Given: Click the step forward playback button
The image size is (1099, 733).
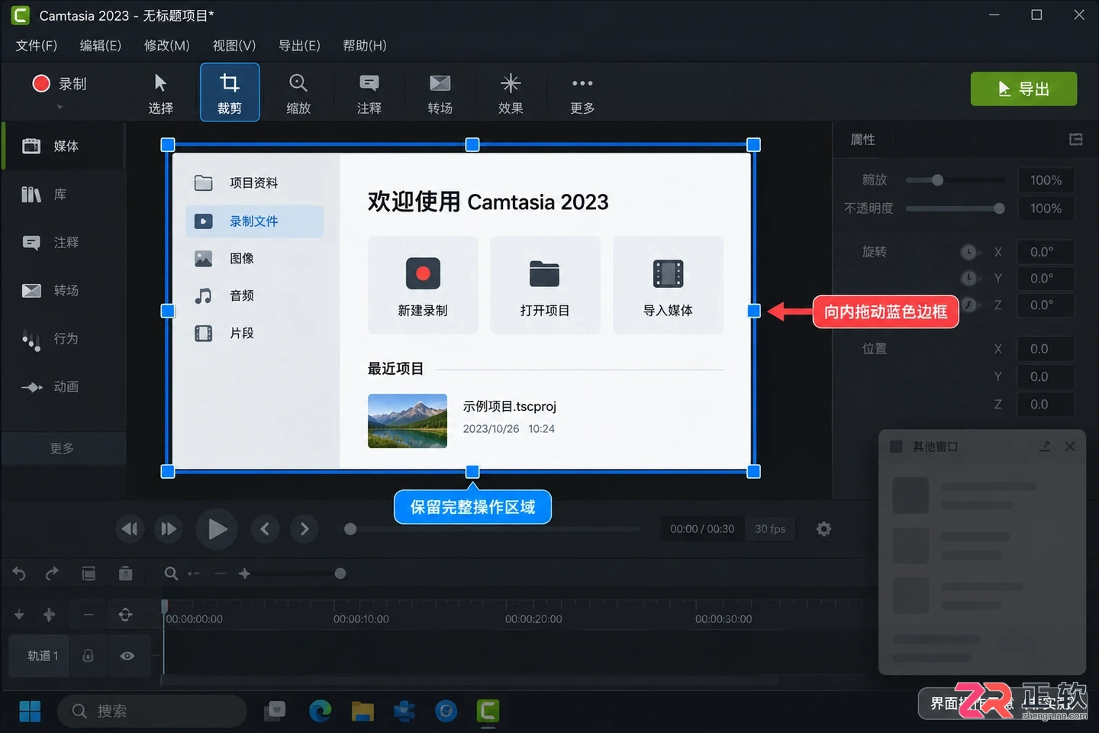Looking at the screenshot, I should [x=169, y=529].
